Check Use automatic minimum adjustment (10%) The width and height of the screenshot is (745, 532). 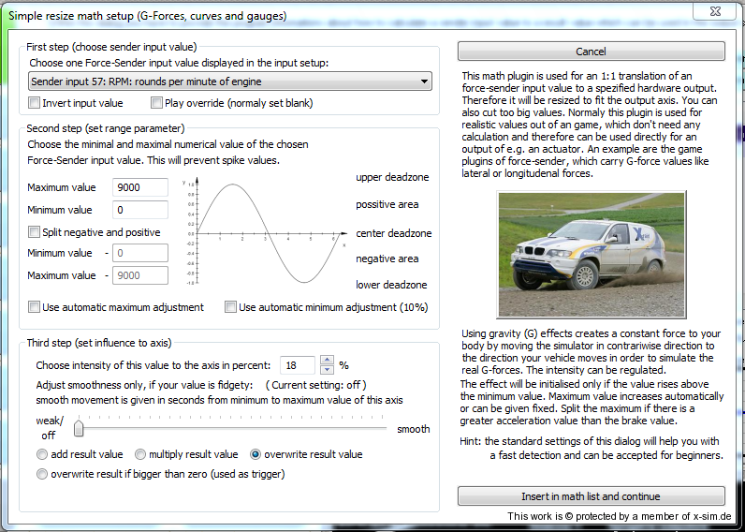click(x=231, y=307)
